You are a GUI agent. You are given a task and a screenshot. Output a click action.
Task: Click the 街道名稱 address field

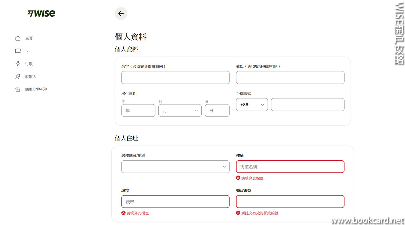[290, 166]
